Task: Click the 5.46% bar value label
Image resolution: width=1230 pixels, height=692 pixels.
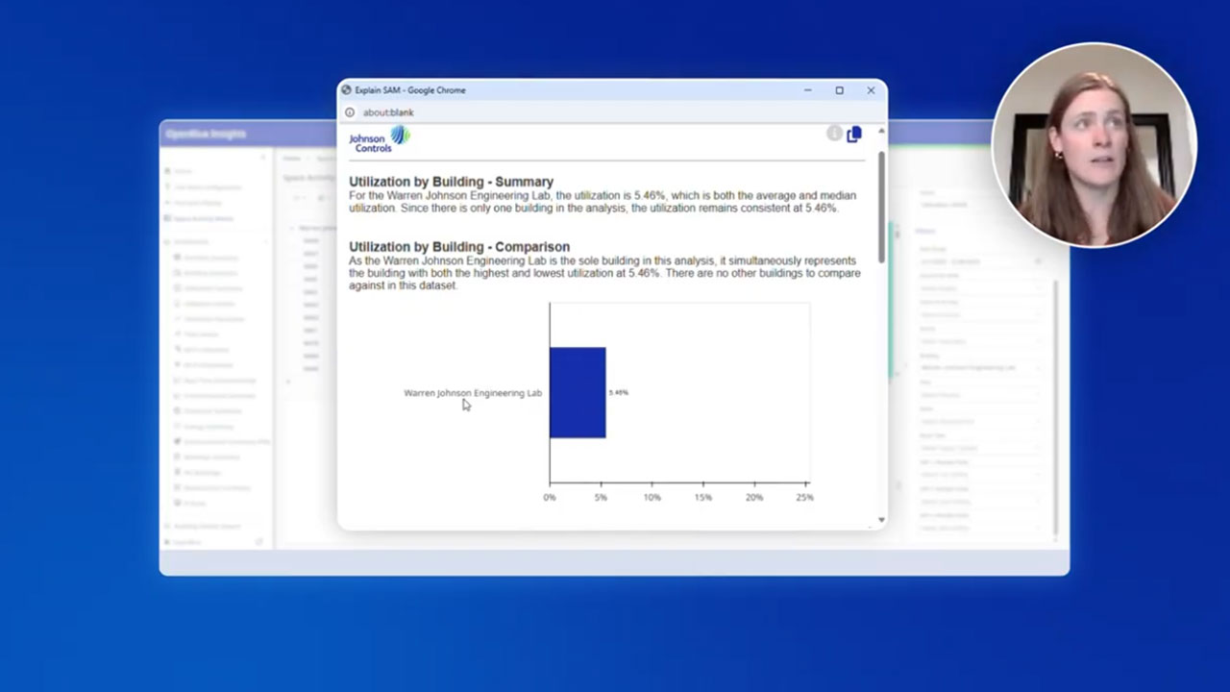Action: click(x=619, y=392)
